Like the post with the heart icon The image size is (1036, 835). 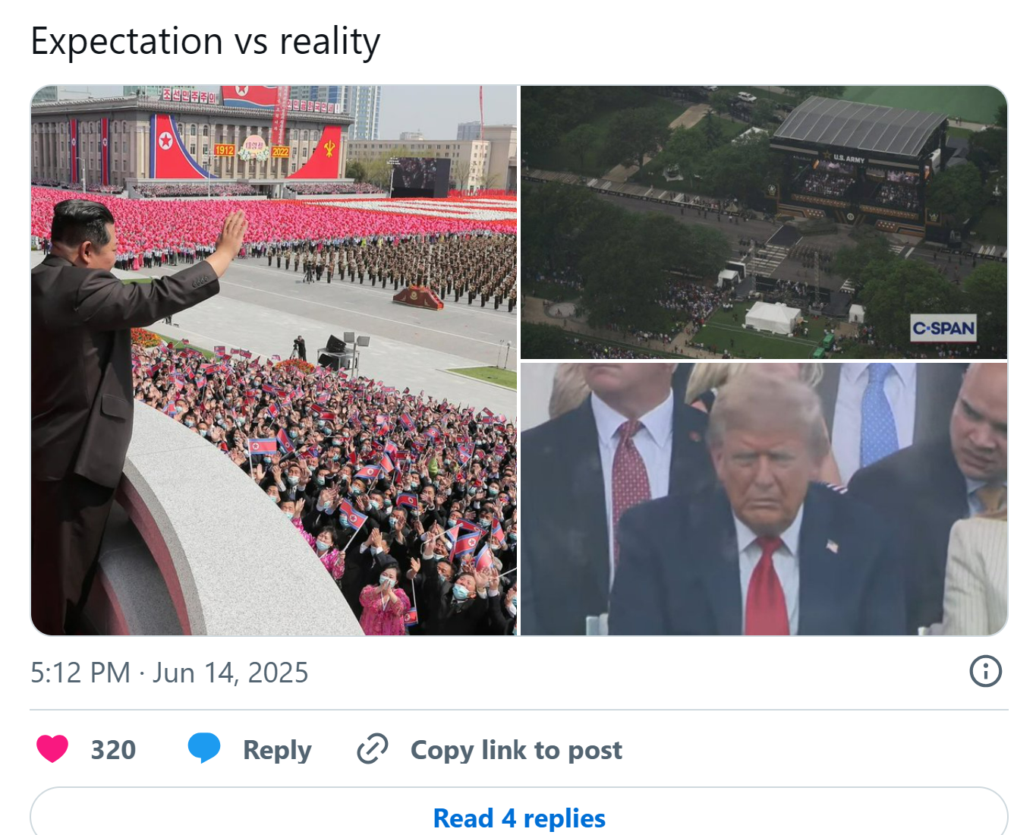coord(52,749)
